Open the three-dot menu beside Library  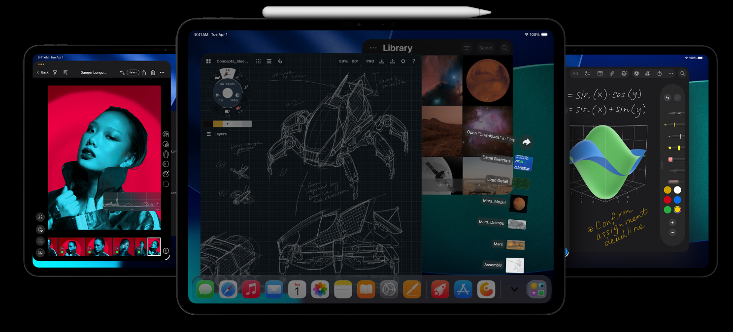coord(373,48)
